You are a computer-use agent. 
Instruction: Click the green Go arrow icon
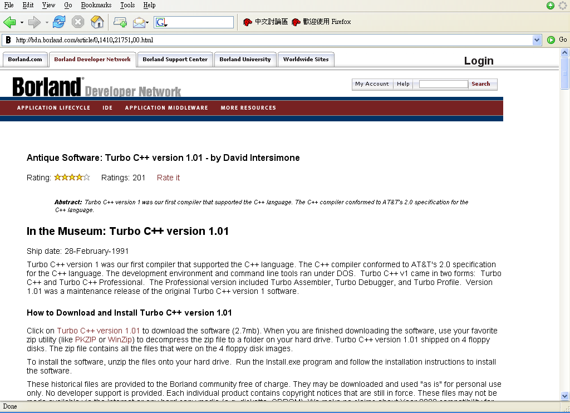click(551, 40)
